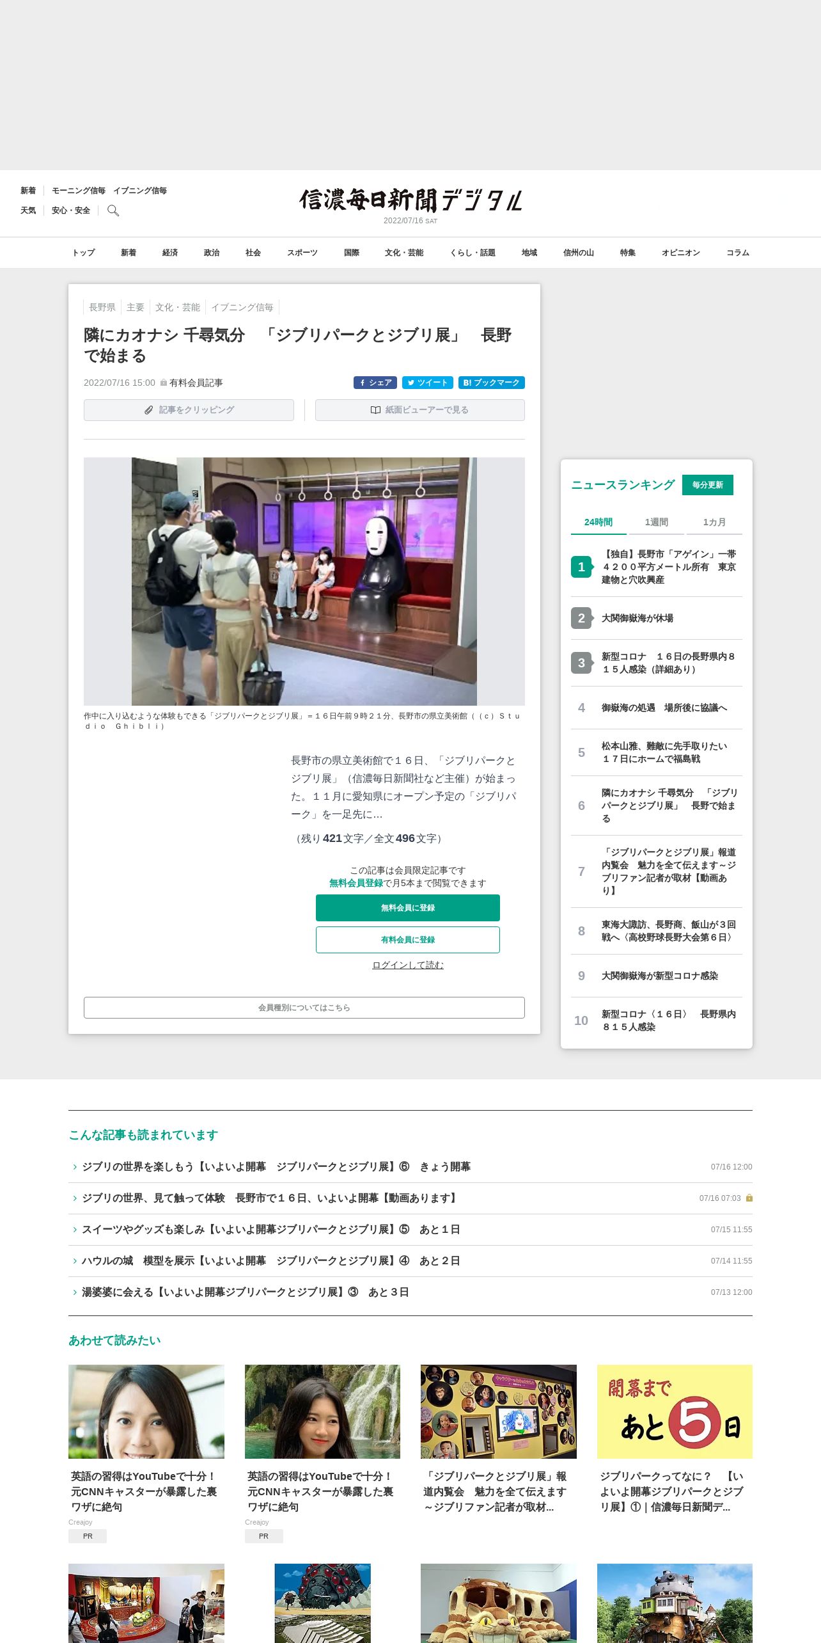The image size is (821, 1643).
Task: Open 安心・安全 header link
Action: [x=71, y=210]
